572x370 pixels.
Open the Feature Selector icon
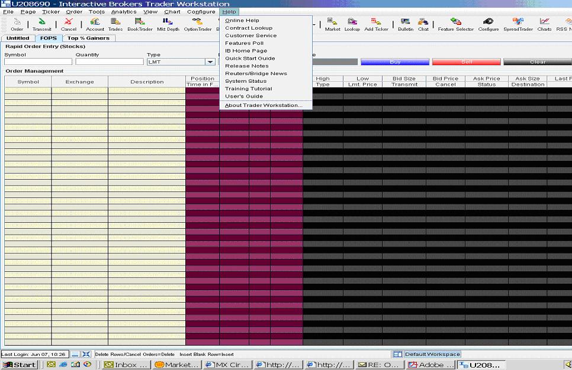(455, 24)
